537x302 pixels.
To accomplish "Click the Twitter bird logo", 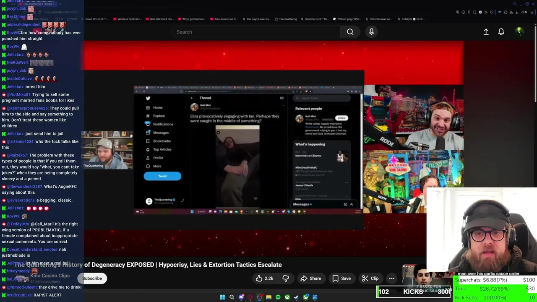I will pos(148,98).
